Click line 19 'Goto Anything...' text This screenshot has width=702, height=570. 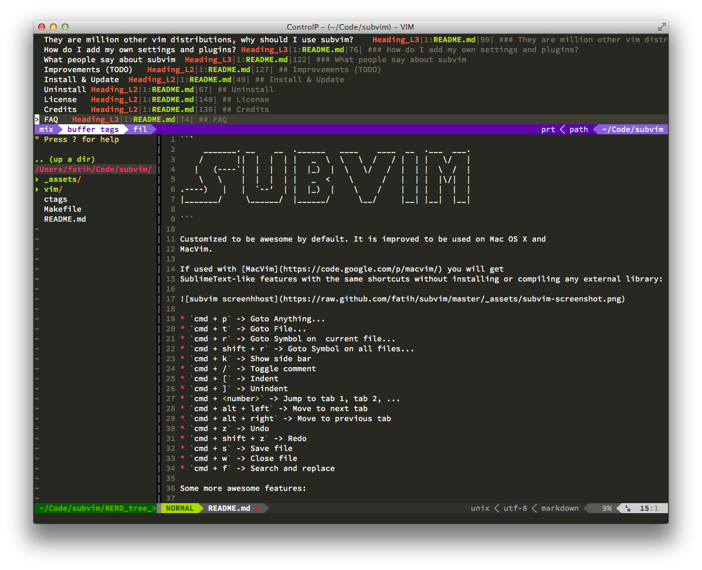287,319
